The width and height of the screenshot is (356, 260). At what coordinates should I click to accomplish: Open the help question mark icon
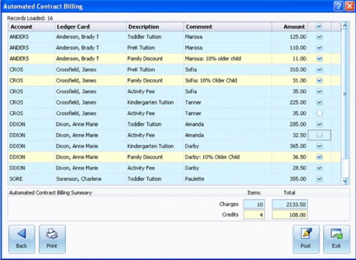coord(338,6)
